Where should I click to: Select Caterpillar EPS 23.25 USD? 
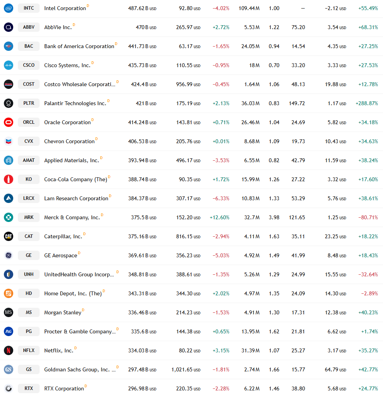pos(335,236)
